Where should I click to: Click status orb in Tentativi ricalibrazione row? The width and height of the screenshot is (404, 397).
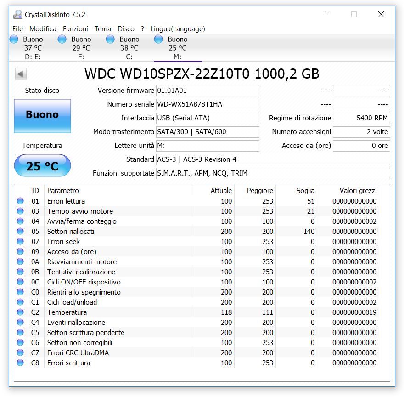(20, 272)
